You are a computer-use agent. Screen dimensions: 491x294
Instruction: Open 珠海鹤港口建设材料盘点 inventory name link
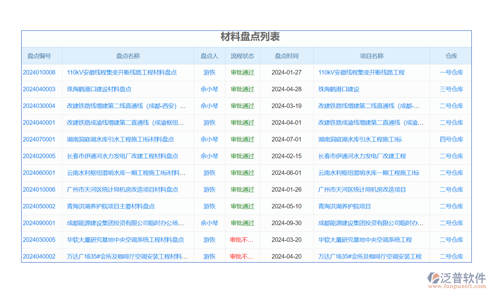99,89
